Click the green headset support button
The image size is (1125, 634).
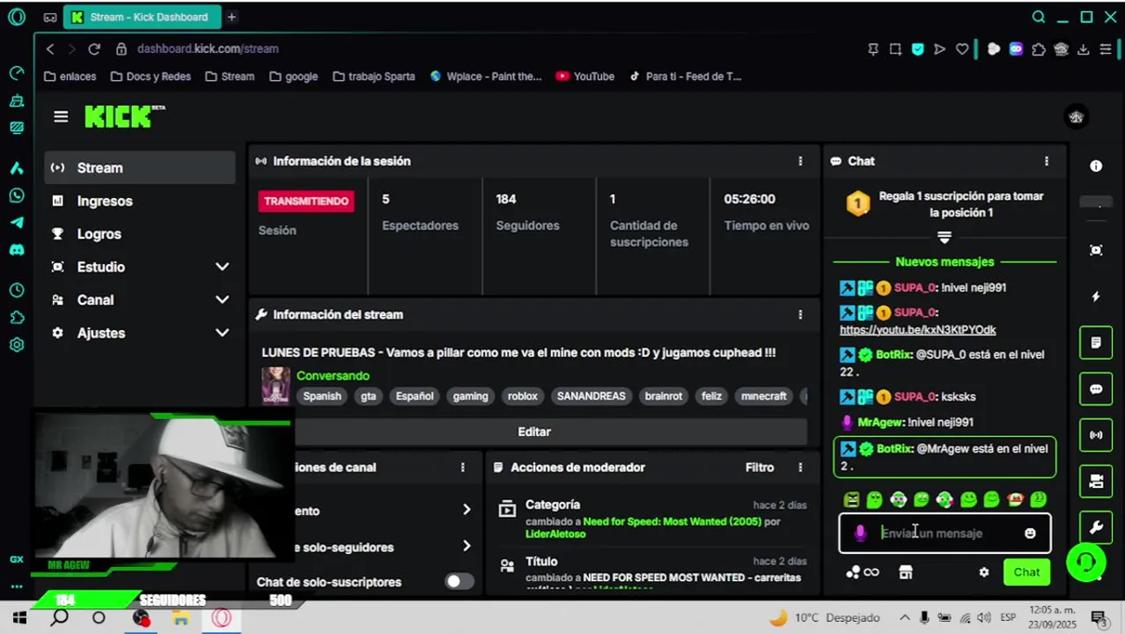[1086, 562]
